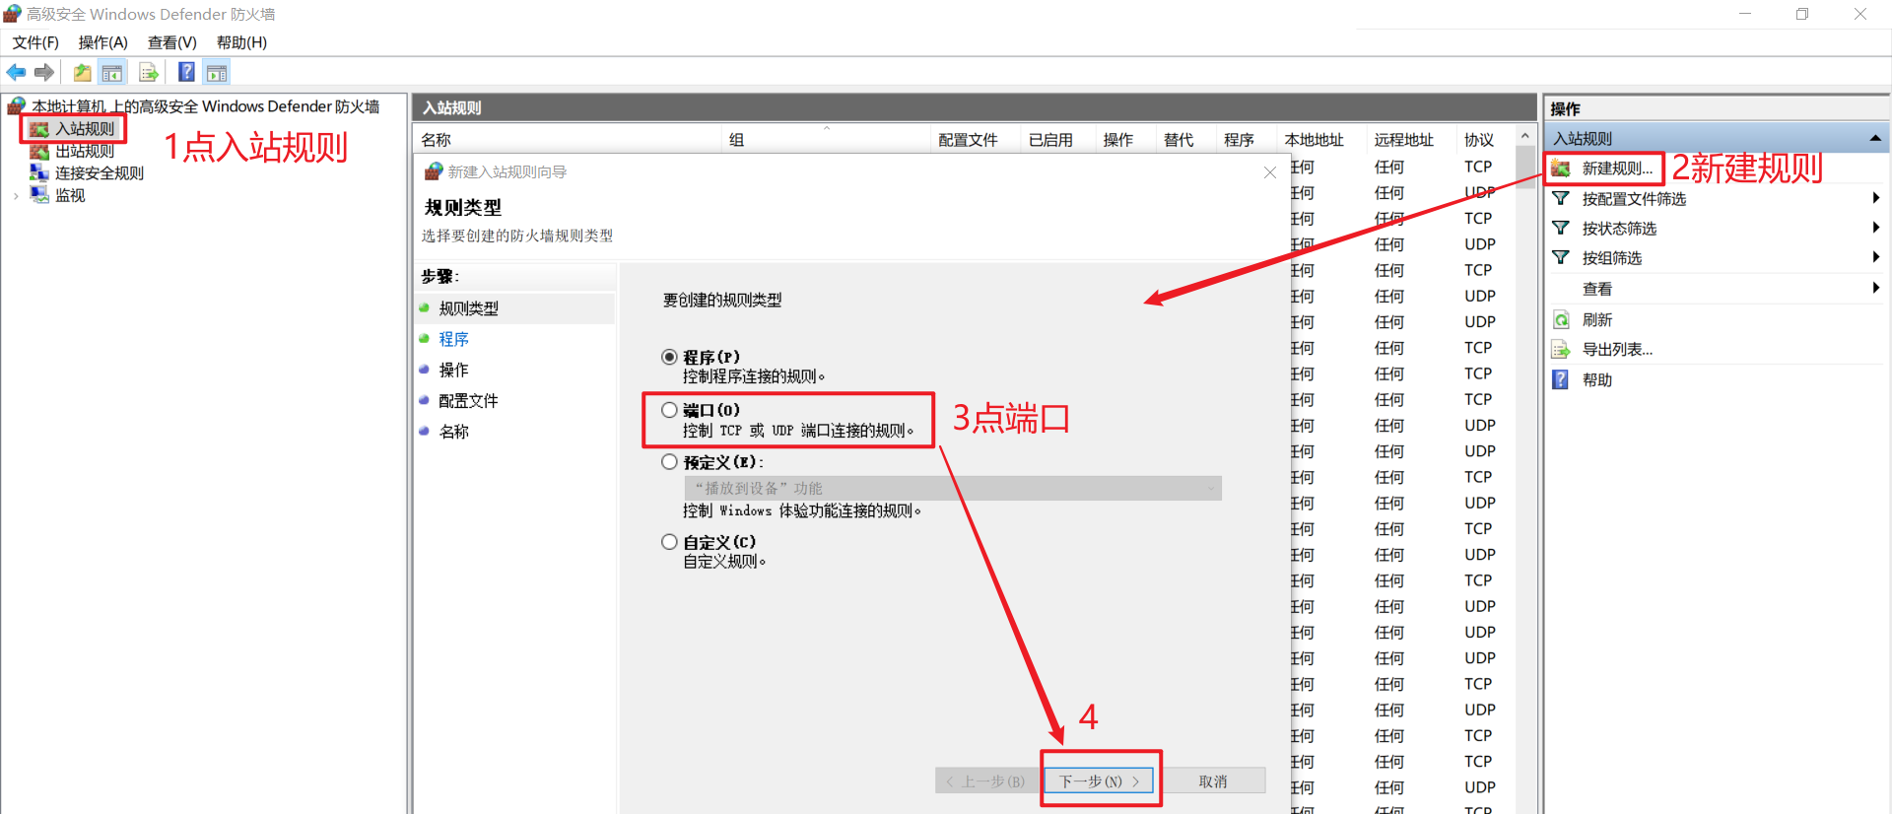Click the filter by profile funnel icon
Image resolution: width=1892 pixels, height=814 pixels.
pyautogui.click(x=1561, y=198)
